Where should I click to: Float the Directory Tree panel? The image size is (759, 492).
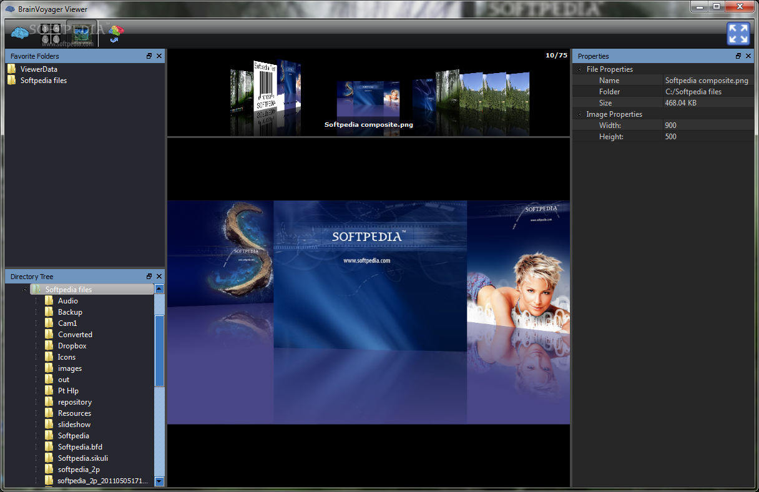149,276
